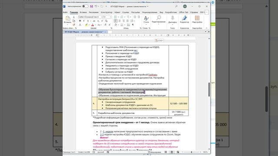This screenshot has height=156, width=278.
Task: Toggle bold formatting
Action: click(80, 21)
